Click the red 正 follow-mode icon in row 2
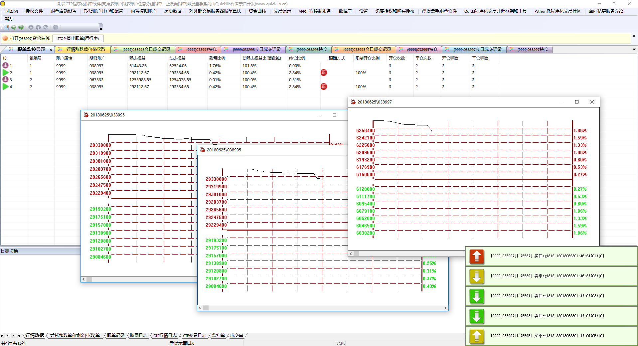Image resolution: width=638 pixels, height=346 pixels. pyautogui.click(x=324, y=73)
